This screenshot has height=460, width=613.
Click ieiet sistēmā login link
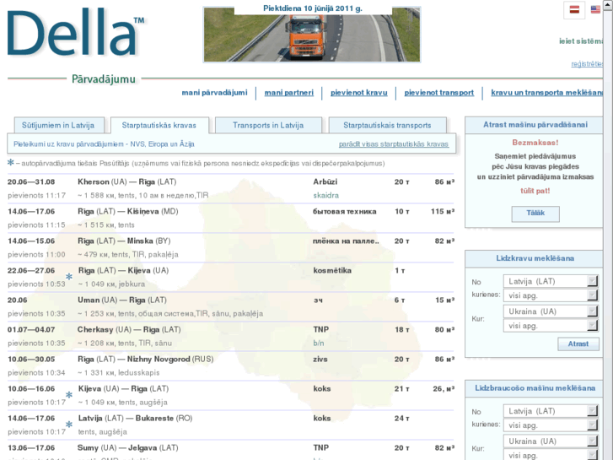581,41
